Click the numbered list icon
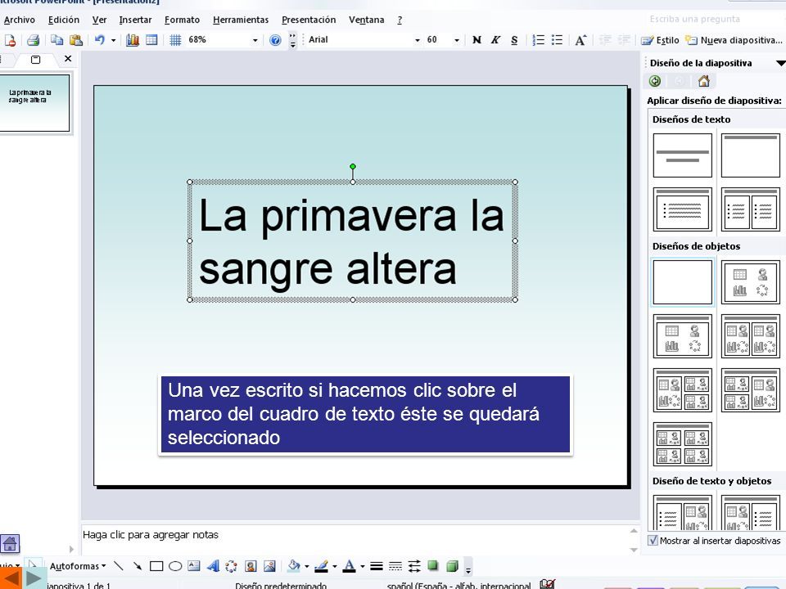The height and width of the screenshot is (589, 786). (538, 40)
